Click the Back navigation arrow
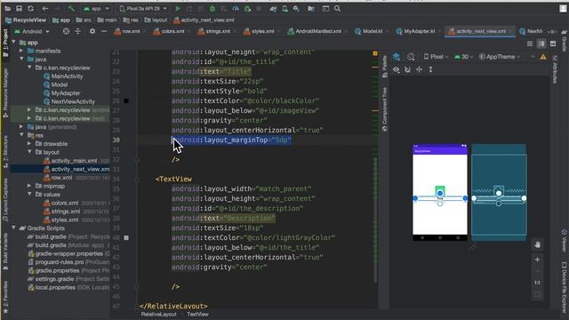 (x=45, y=8)
